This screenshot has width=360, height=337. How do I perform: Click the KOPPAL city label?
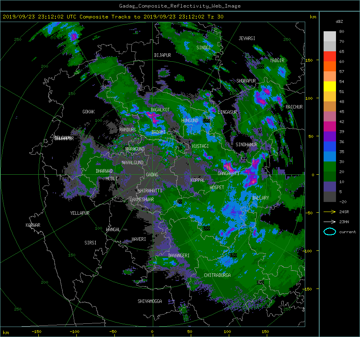[198, 180]
